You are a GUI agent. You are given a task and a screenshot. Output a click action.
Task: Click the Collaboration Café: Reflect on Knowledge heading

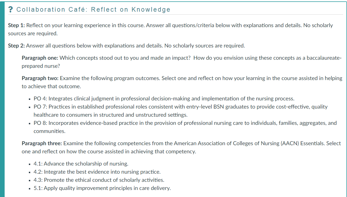(x=93, y=10)
